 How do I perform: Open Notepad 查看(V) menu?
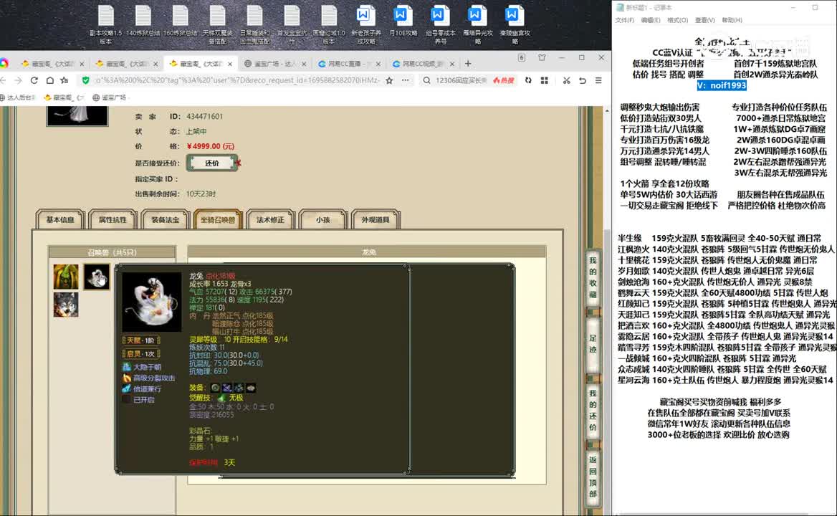pos(704,20)
